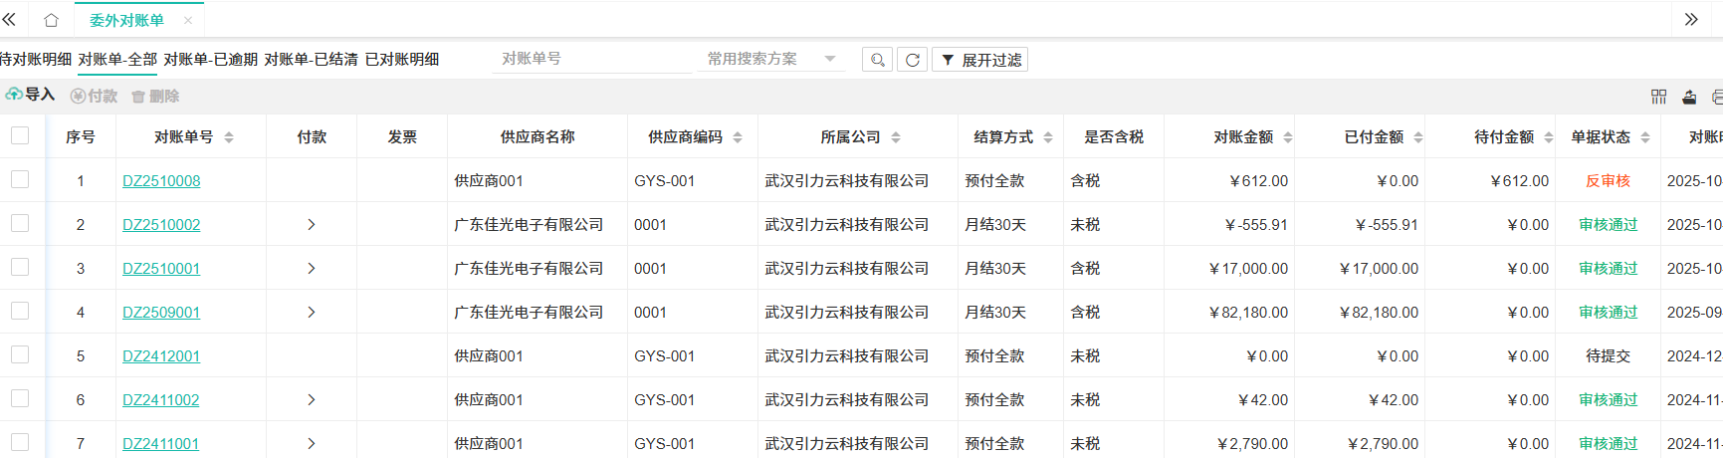Click the 展开过滤 filter button
This screenshot has height=458, width=1723.
980,60
